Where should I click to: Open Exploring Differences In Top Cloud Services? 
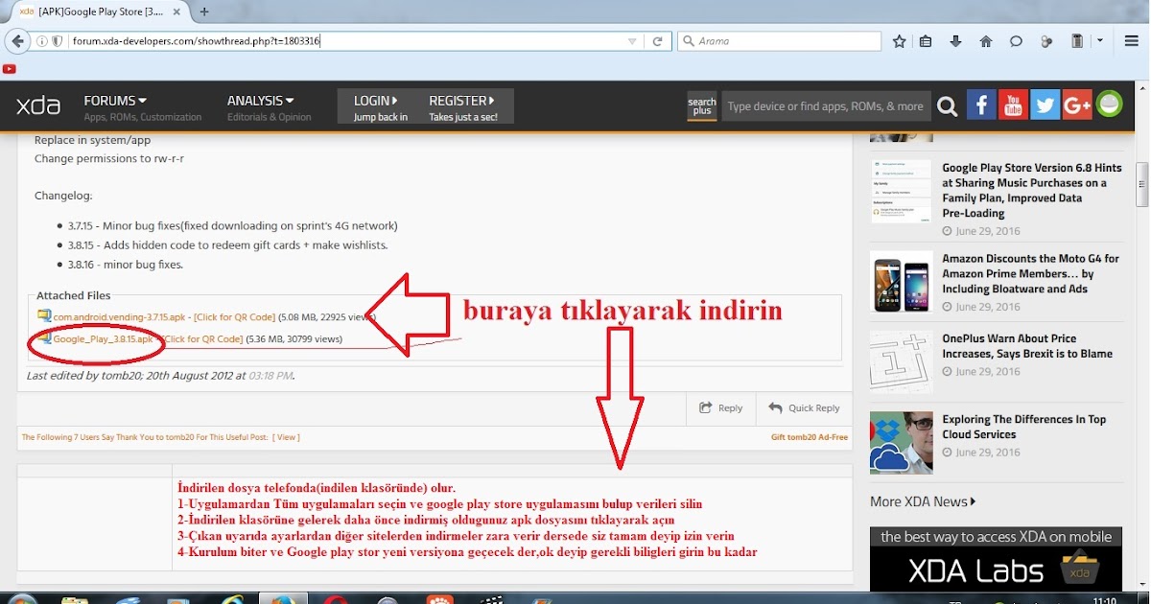[x=1023, y=427]
